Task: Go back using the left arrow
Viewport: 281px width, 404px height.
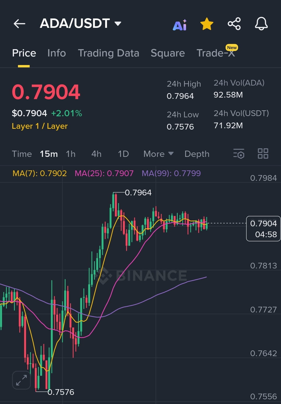Action: (x=20, y=24)
